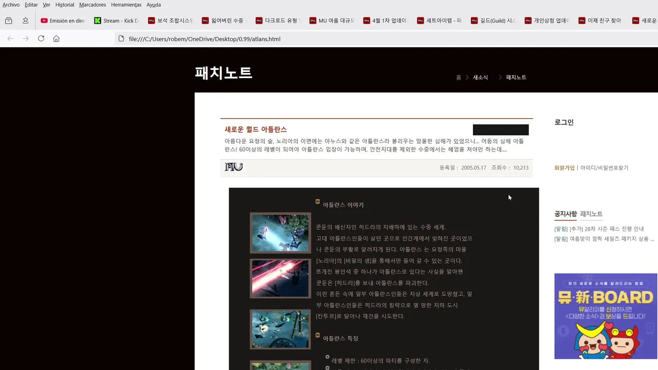The image size is (658, 370).
Task: Click the MU logo under the article
Action: pos(234,167)
